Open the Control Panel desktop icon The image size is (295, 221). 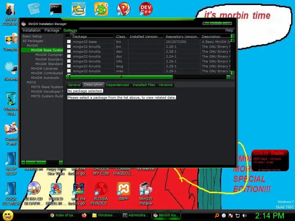pyautogui.click(x=11, y=134)
